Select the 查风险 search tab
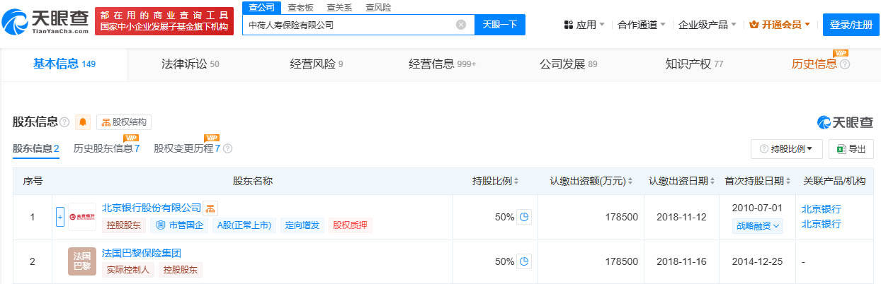The height and width of the screenshot is (284, 881). pos(378,7)
